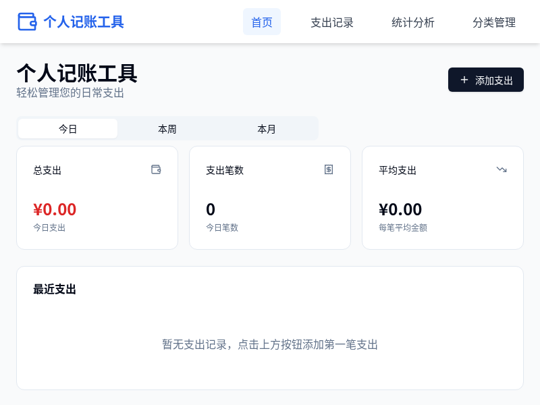Switch to the 本月 tab

(x=267, y=128)
